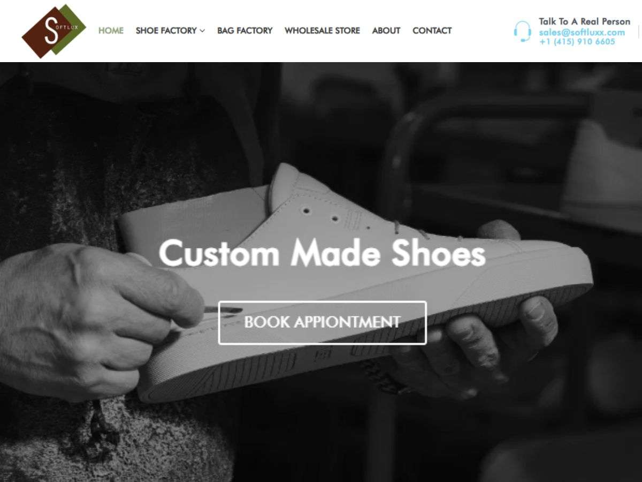Click the +1 (415) 910 6605 phone link
Viewport: 642px width, 482px height.
(577, 42)
